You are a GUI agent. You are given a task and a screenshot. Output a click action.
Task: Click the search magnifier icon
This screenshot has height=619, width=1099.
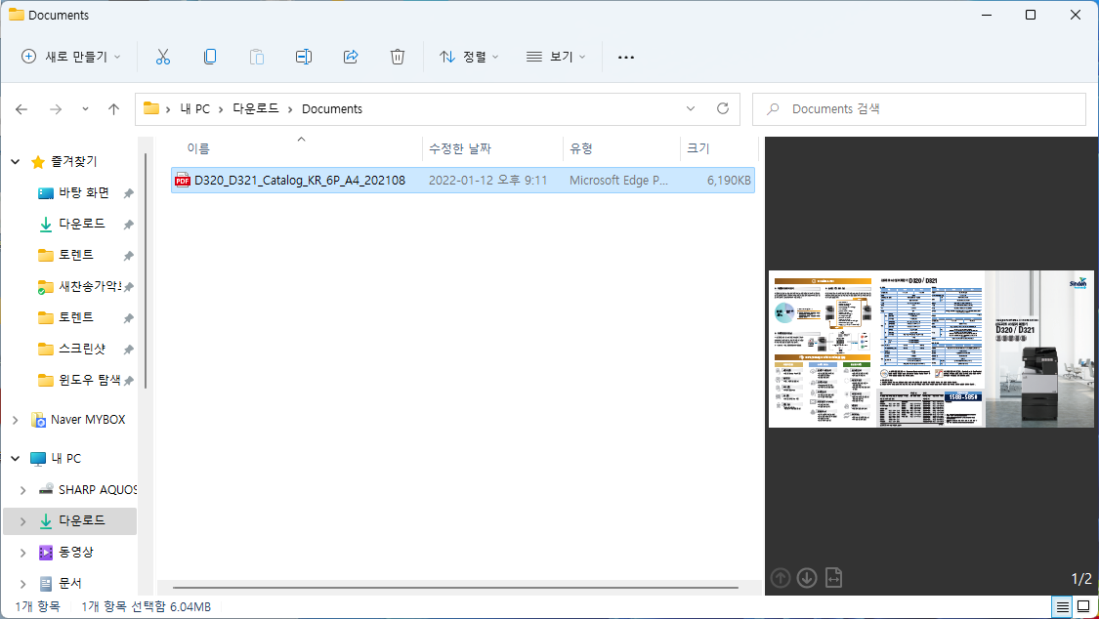click(773, 109)
